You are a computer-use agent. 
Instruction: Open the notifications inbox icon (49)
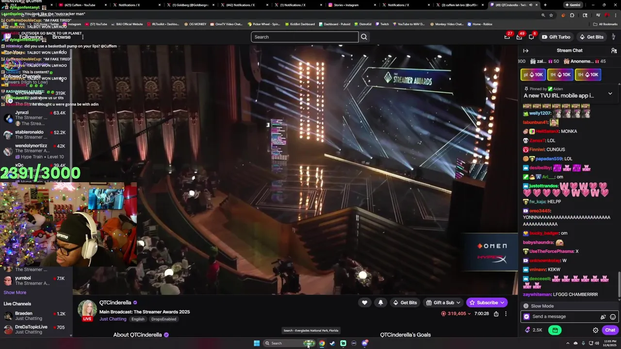(x=519, y=37)
